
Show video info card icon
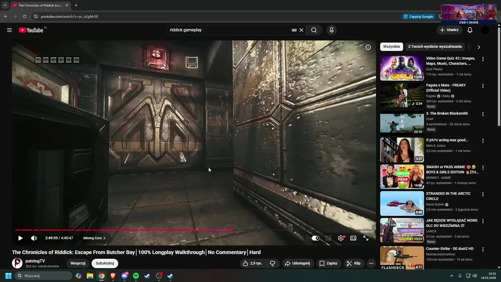(x=368, y=47)
